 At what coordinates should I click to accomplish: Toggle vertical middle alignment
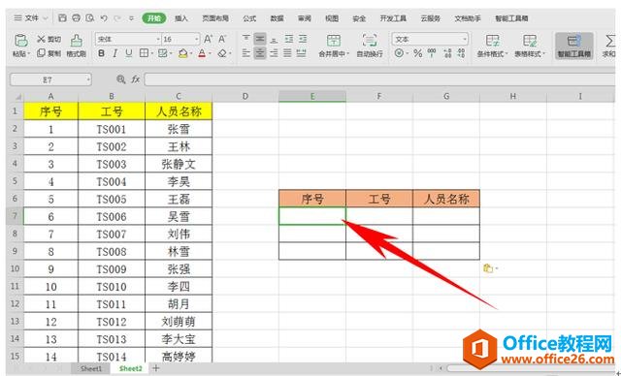tap(260, 39)
